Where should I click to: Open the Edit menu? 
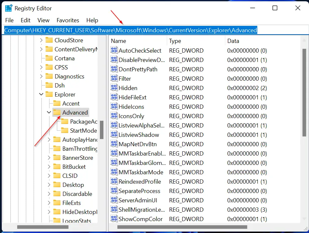26,20
